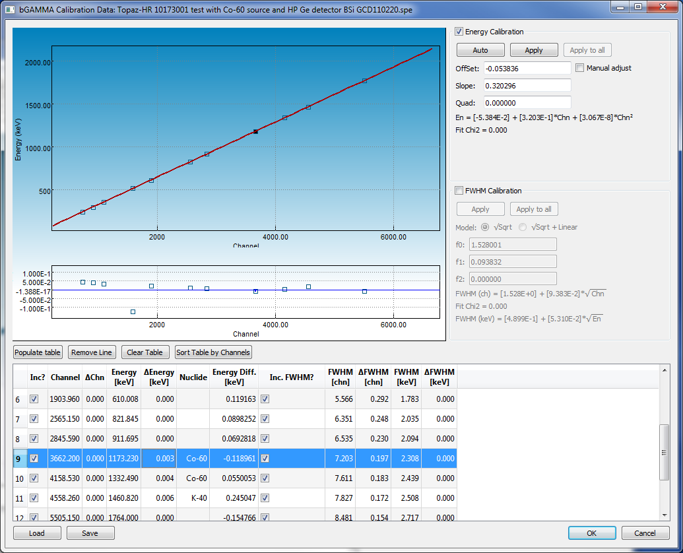The height and width of the screenshot is (553, 683).
Task: Click Apply under Energy Calibration
Action: coord(534,50)
